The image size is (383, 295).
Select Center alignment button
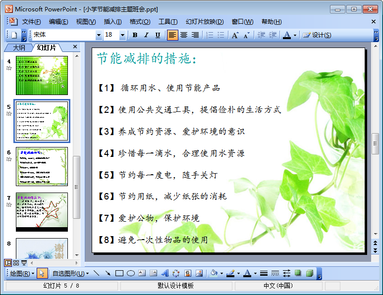click(x=184, y=35)
